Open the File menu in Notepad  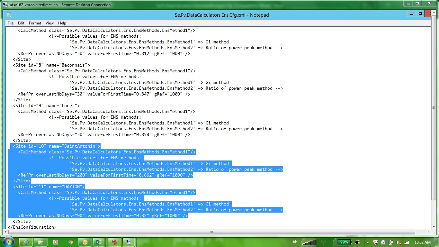pos(11,23)
